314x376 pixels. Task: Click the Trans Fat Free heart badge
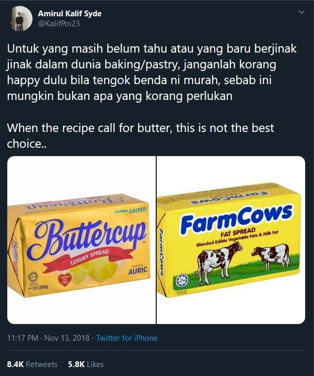65,280
